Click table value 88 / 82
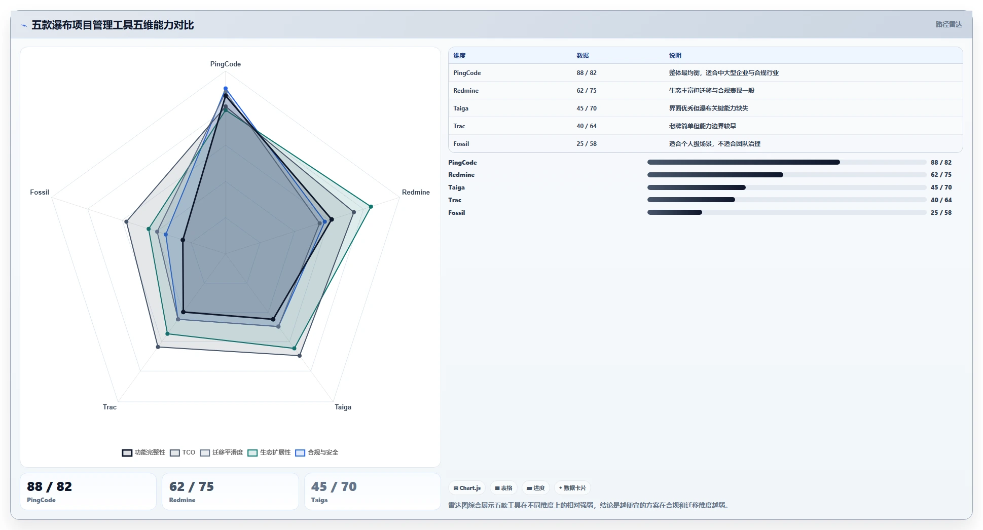 coord(587,73)
